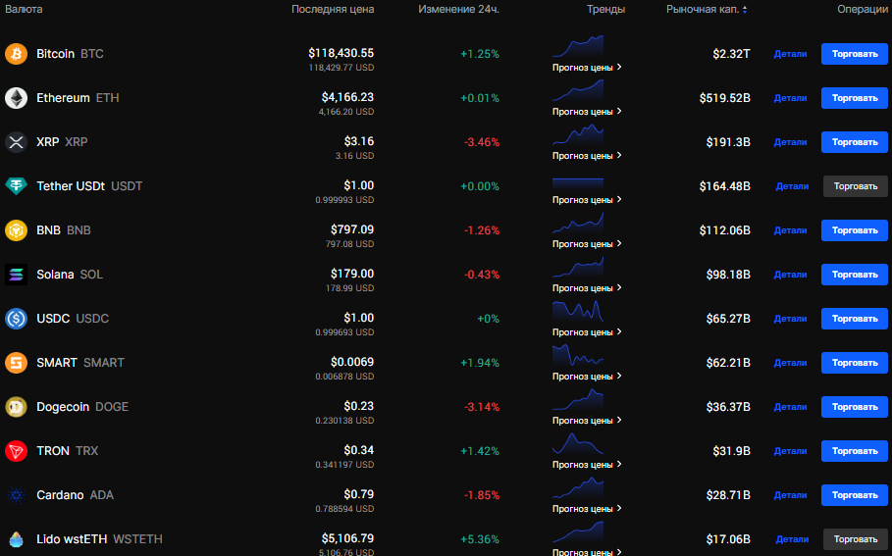892x556 pixels.
Task: Open BNB details link
Action: point(790,230)
